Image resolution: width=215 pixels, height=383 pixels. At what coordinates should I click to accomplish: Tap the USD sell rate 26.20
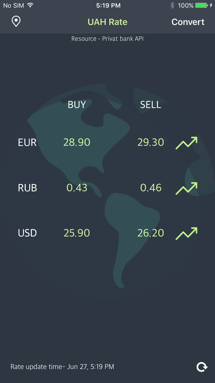150,233
